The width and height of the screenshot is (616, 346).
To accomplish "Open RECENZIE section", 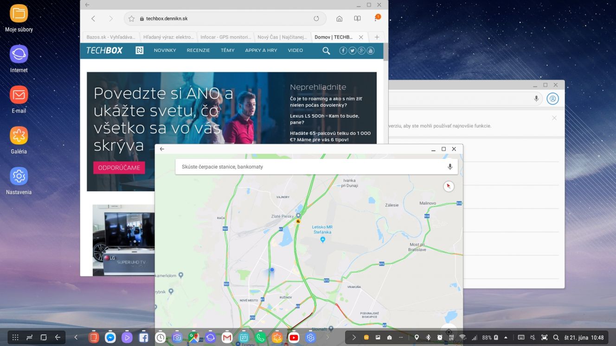I will coord(199,50).
